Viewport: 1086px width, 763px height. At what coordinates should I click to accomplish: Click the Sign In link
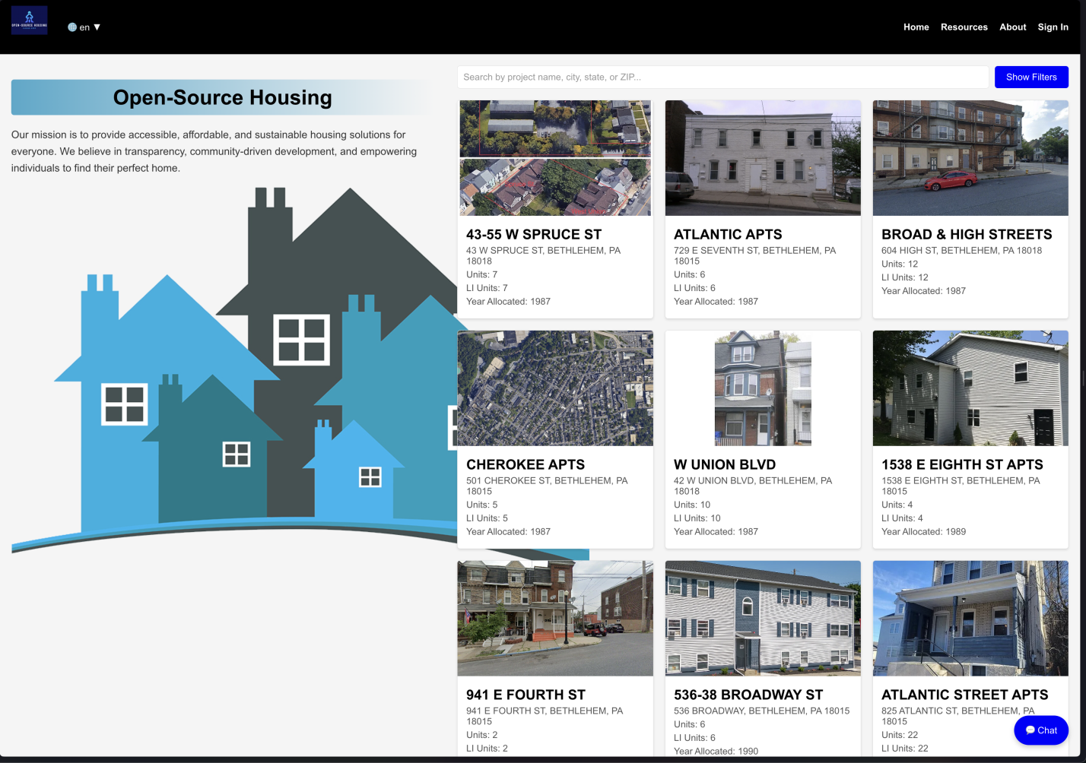[x=1053, y=27]
